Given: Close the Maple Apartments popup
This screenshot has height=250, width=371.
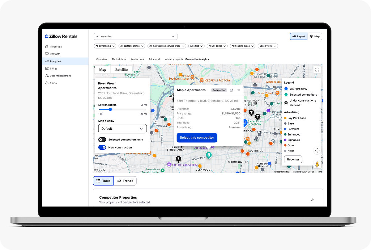Looking at the screenshot, I should pos(238,90).
